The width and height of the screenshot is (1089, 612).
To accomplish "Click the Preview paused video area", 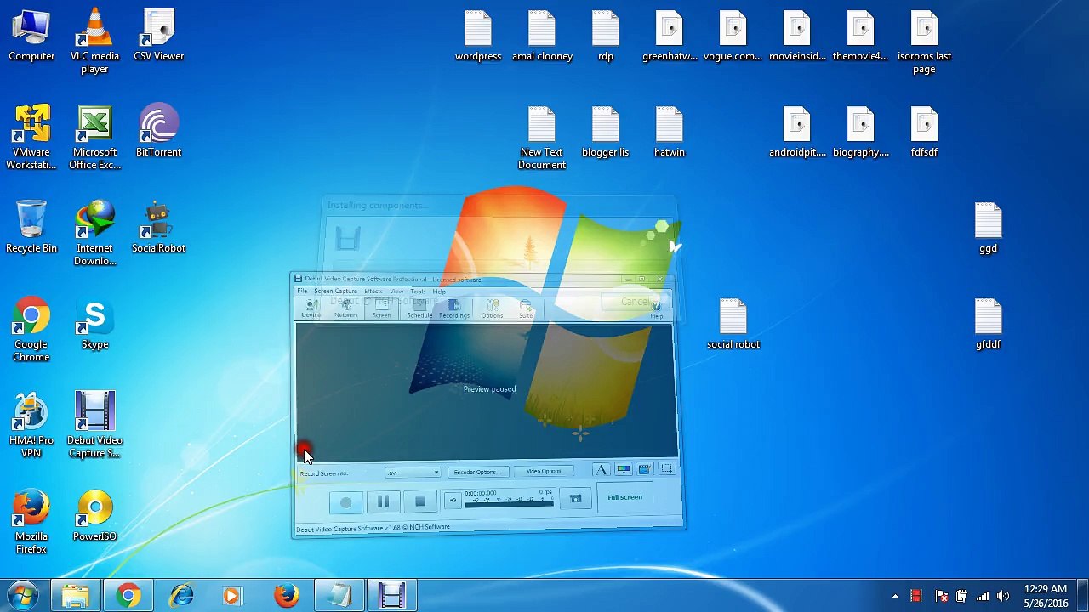I will (487, 391).
